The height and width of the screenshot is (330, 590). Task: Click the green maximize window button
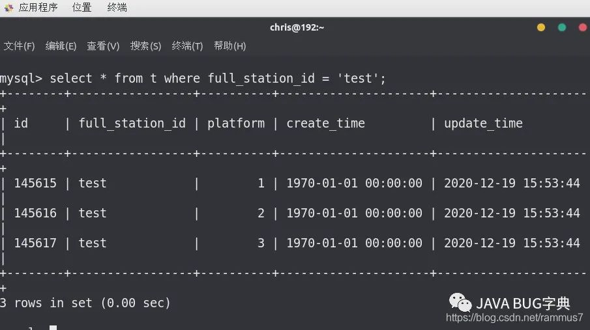point(562,27)
